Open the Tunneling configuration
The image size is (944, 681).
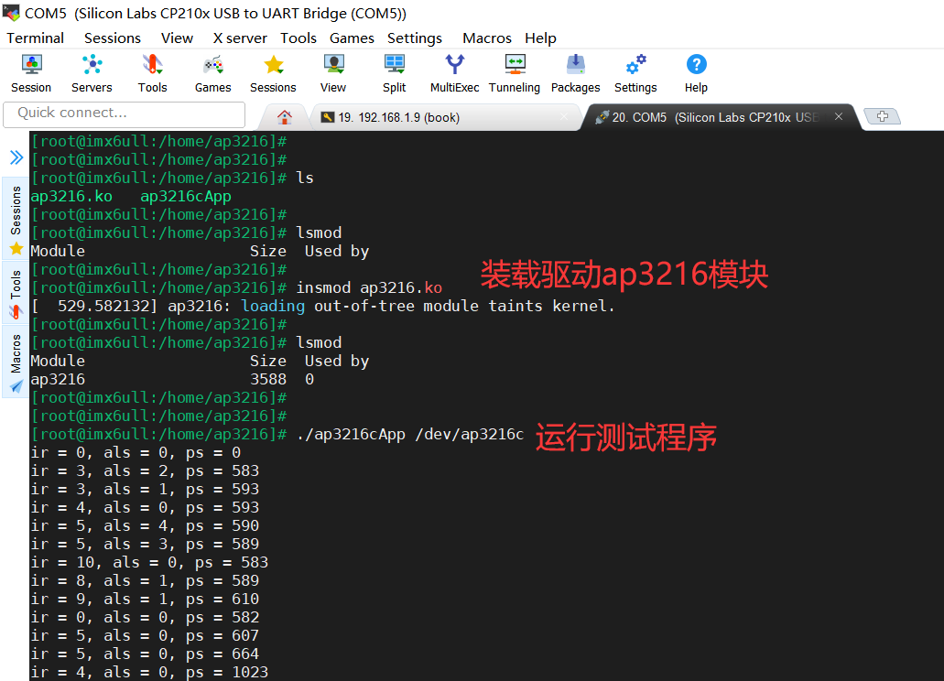pos(514,73)
